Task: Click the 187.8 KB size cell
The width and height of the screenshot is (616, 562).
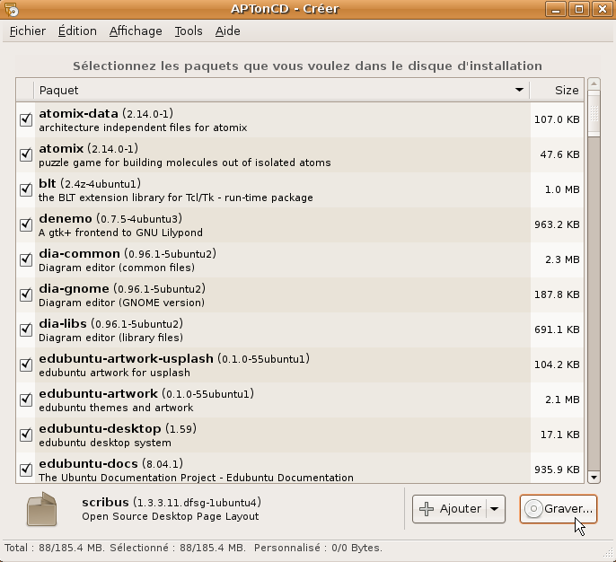Action: (557, 294)
